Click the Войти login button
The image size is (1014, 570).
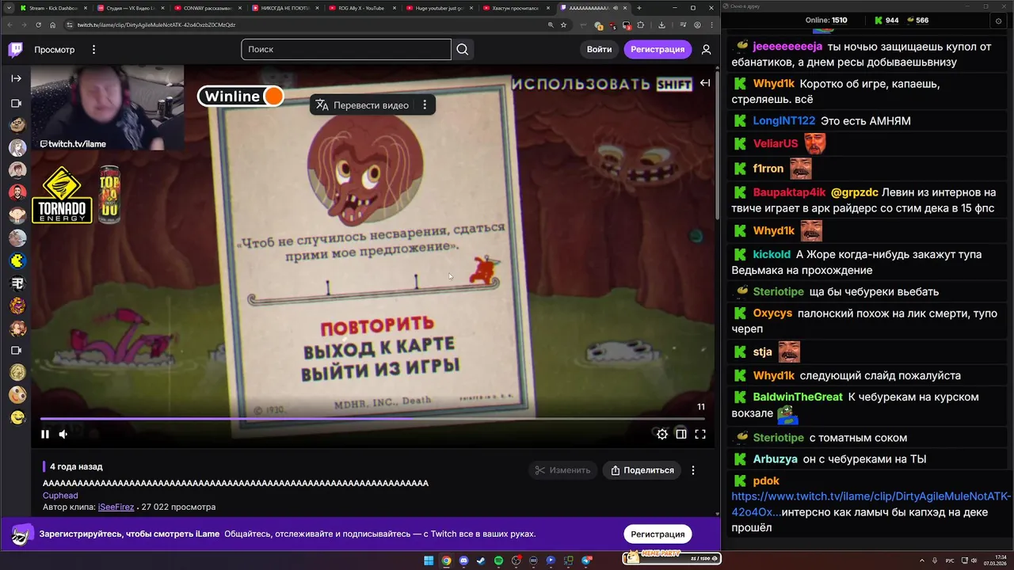pyautogui.click(x=599, y=49)
